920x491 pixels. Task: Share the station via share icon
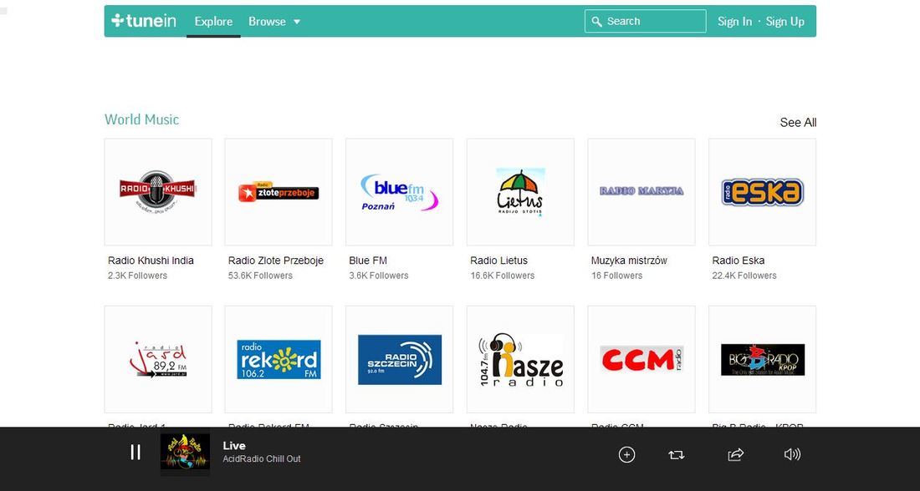point(736,454)
